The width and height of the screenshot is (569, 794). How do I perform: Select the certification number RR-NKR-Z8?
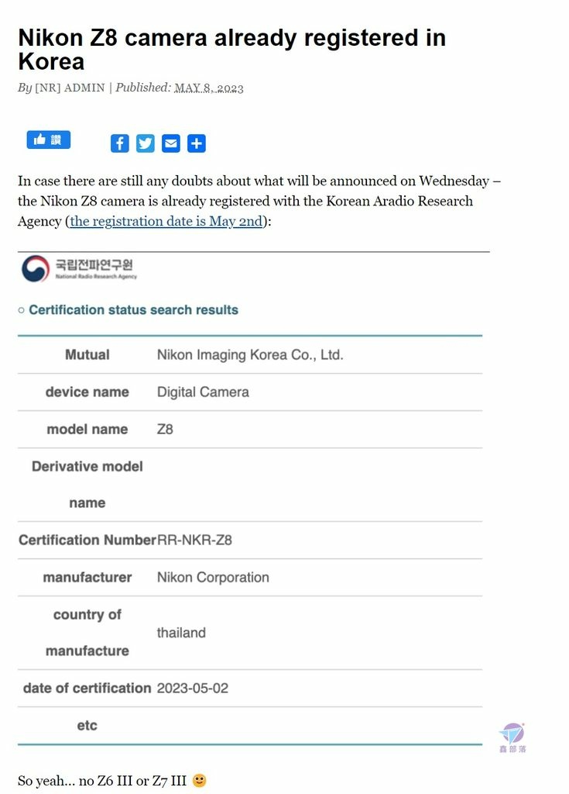coord(195,540)
